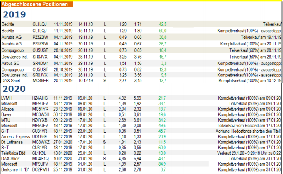The width and height of the screenshot is (283, 174).
Task: Click the 'LVMH' cell
Action: (x=7, y=98)
